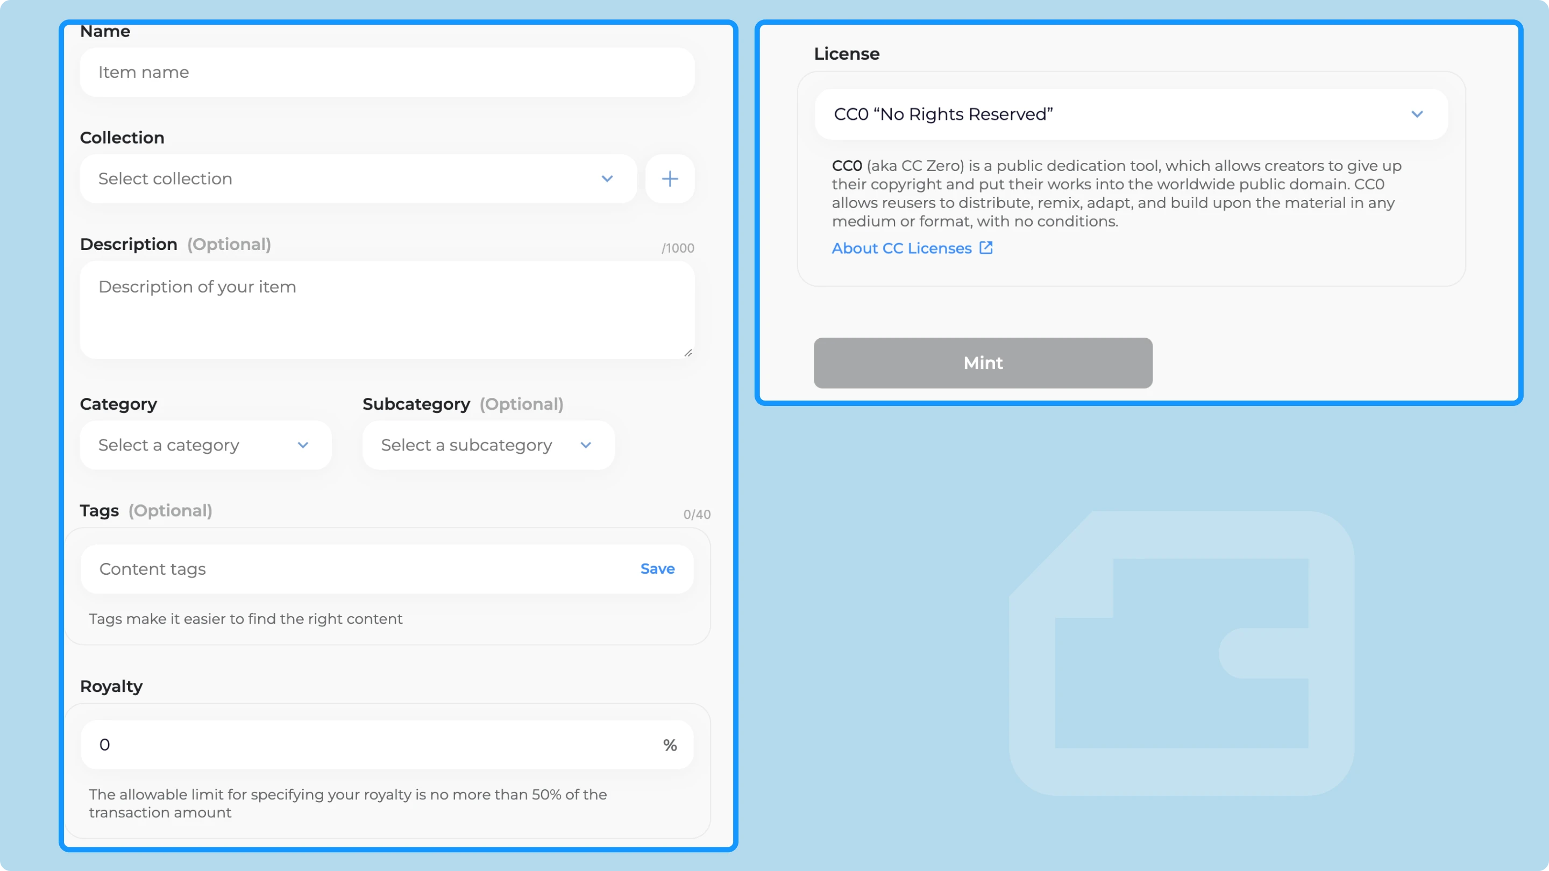Image resolution: width=1549 pixels, height=871 pixels.
Task: Click the Category dropdown arrow icon
Action: (x=304, y=445)
